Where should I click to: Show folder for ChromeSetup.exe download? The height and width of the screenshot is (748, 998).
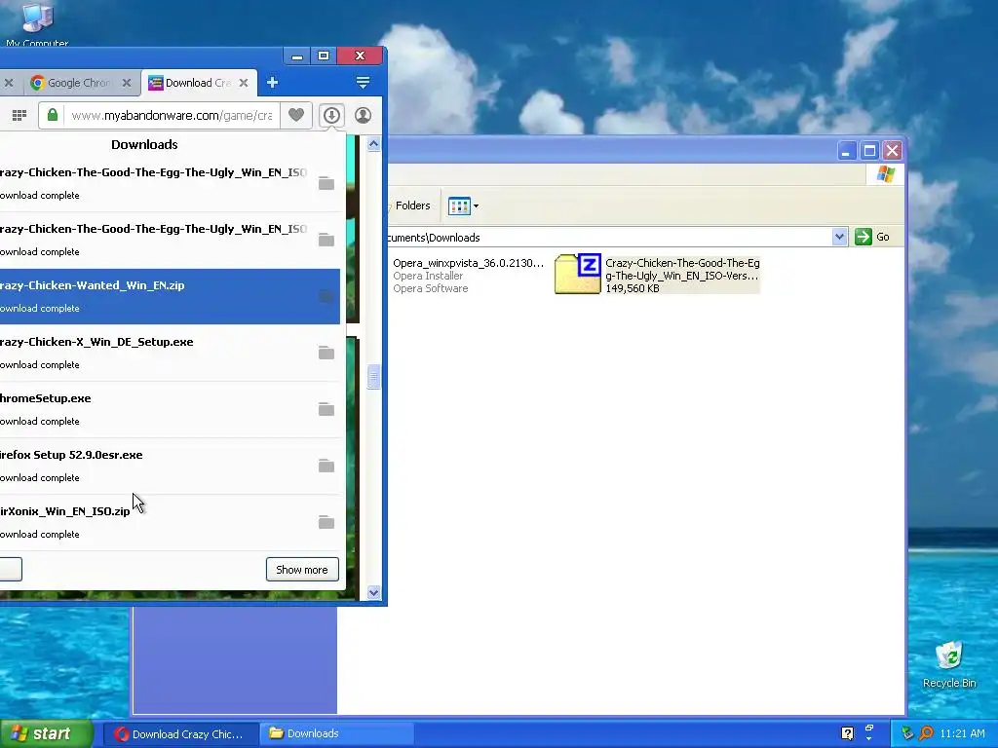point(326,409)
